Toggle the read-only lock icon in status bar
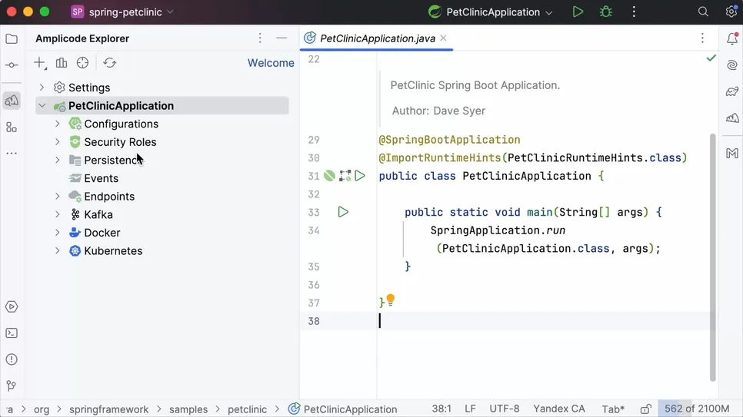 pyautogui.click(x=646, y=409)
